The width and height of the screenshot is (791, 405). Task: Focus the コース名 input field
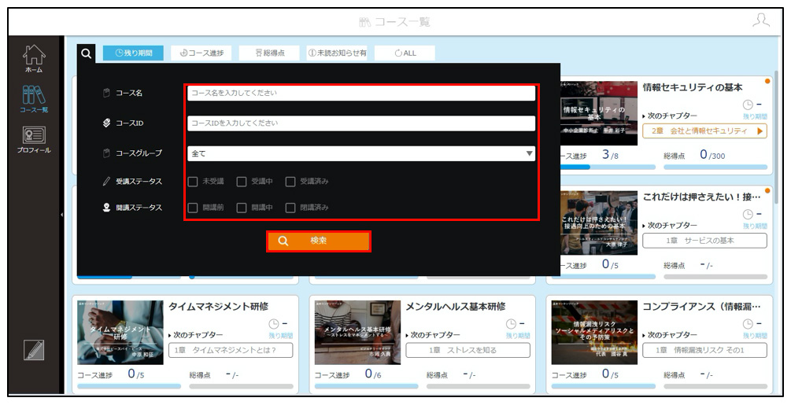click(361, 94)
